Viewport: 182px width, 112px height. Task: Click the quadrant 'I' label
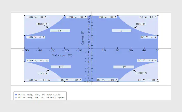pyautogui.click(x=122, y=31)
